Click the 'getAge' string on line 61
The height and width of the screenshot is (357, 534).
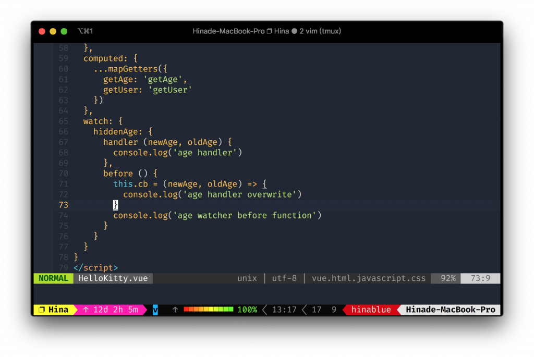163,80
